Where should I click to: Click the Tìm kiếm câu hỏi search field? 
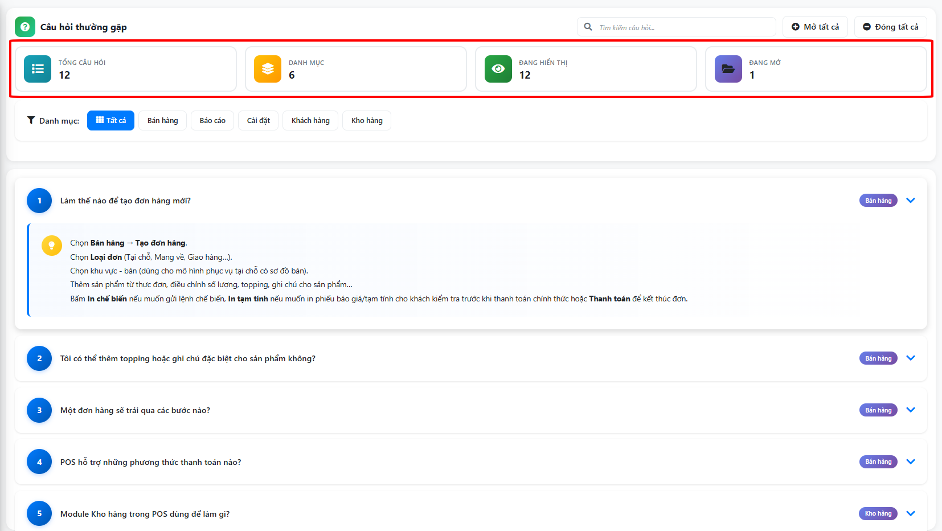click(x=683, y=27)
